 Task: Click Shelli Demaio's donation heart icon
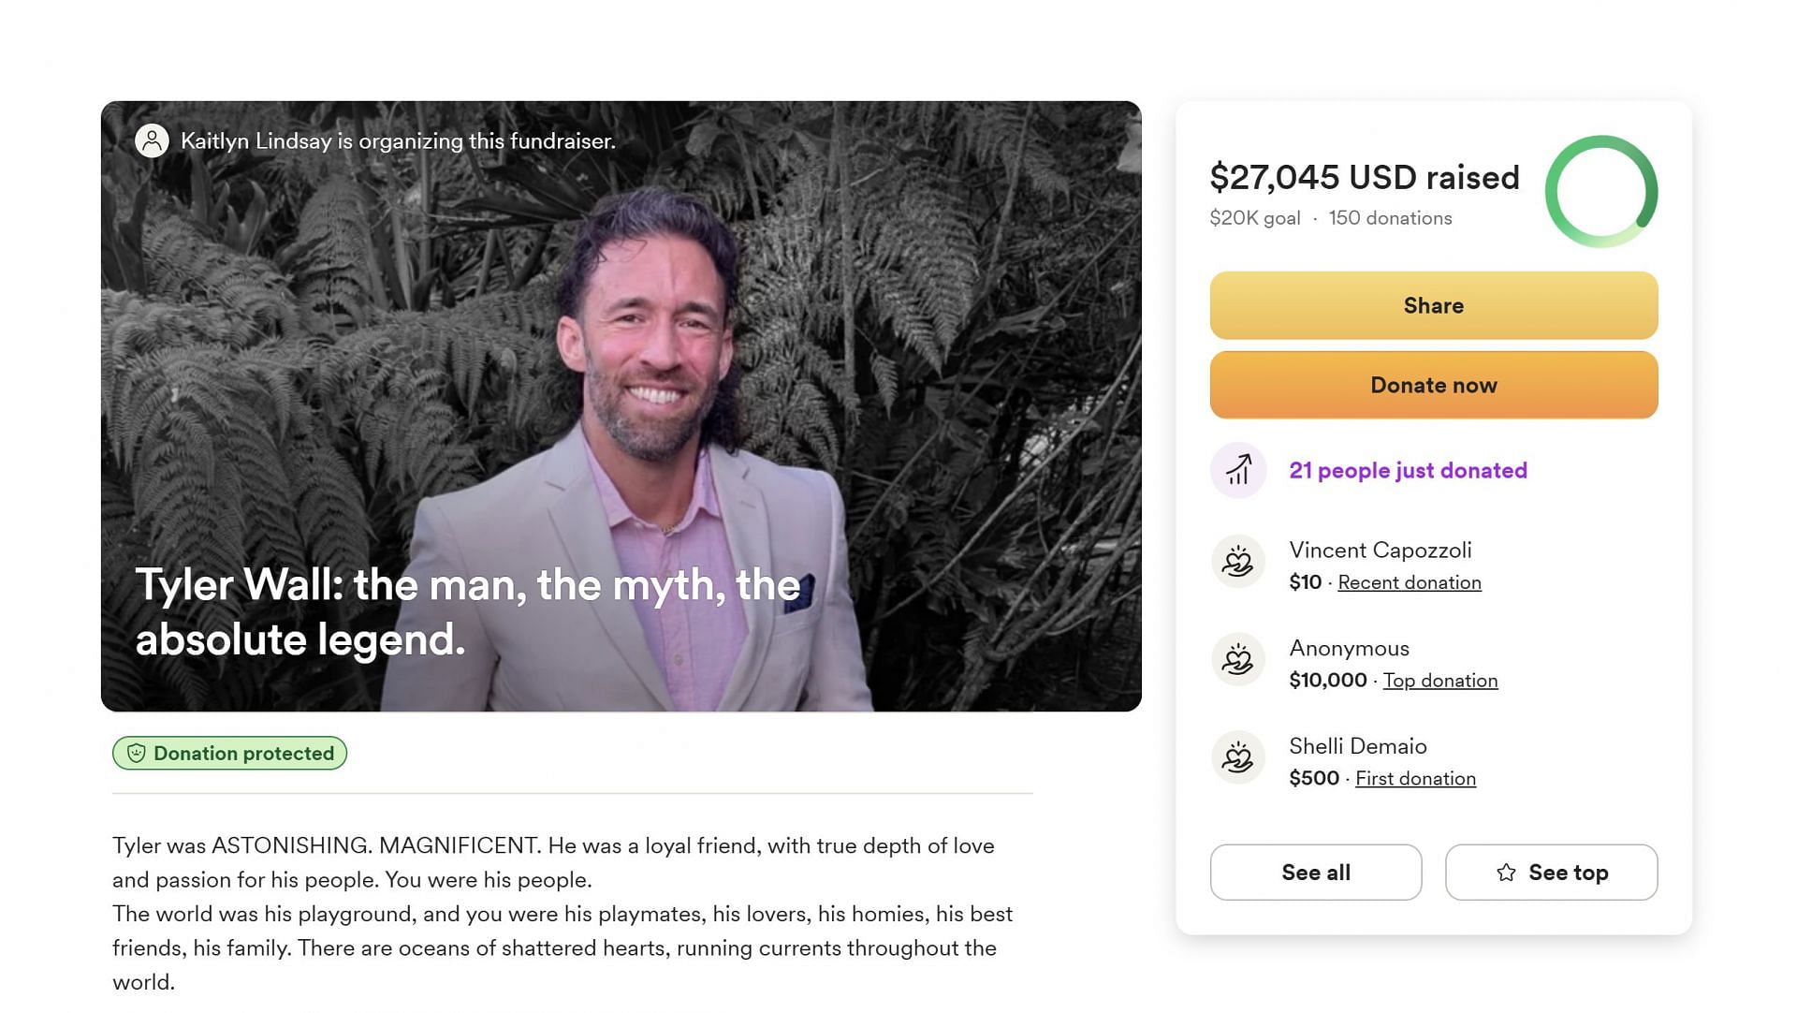pyautogui.click(x=1238, y=757)
